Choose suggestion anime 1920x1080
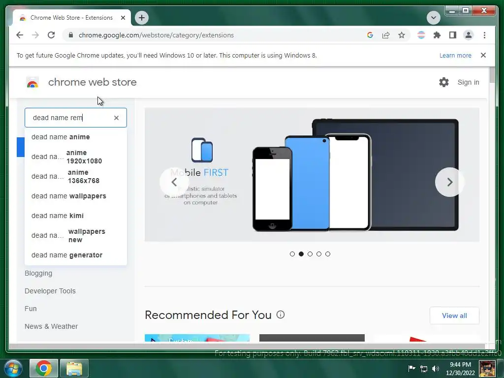This screenshot has height=378, width=504. click(x=76, y=157)
